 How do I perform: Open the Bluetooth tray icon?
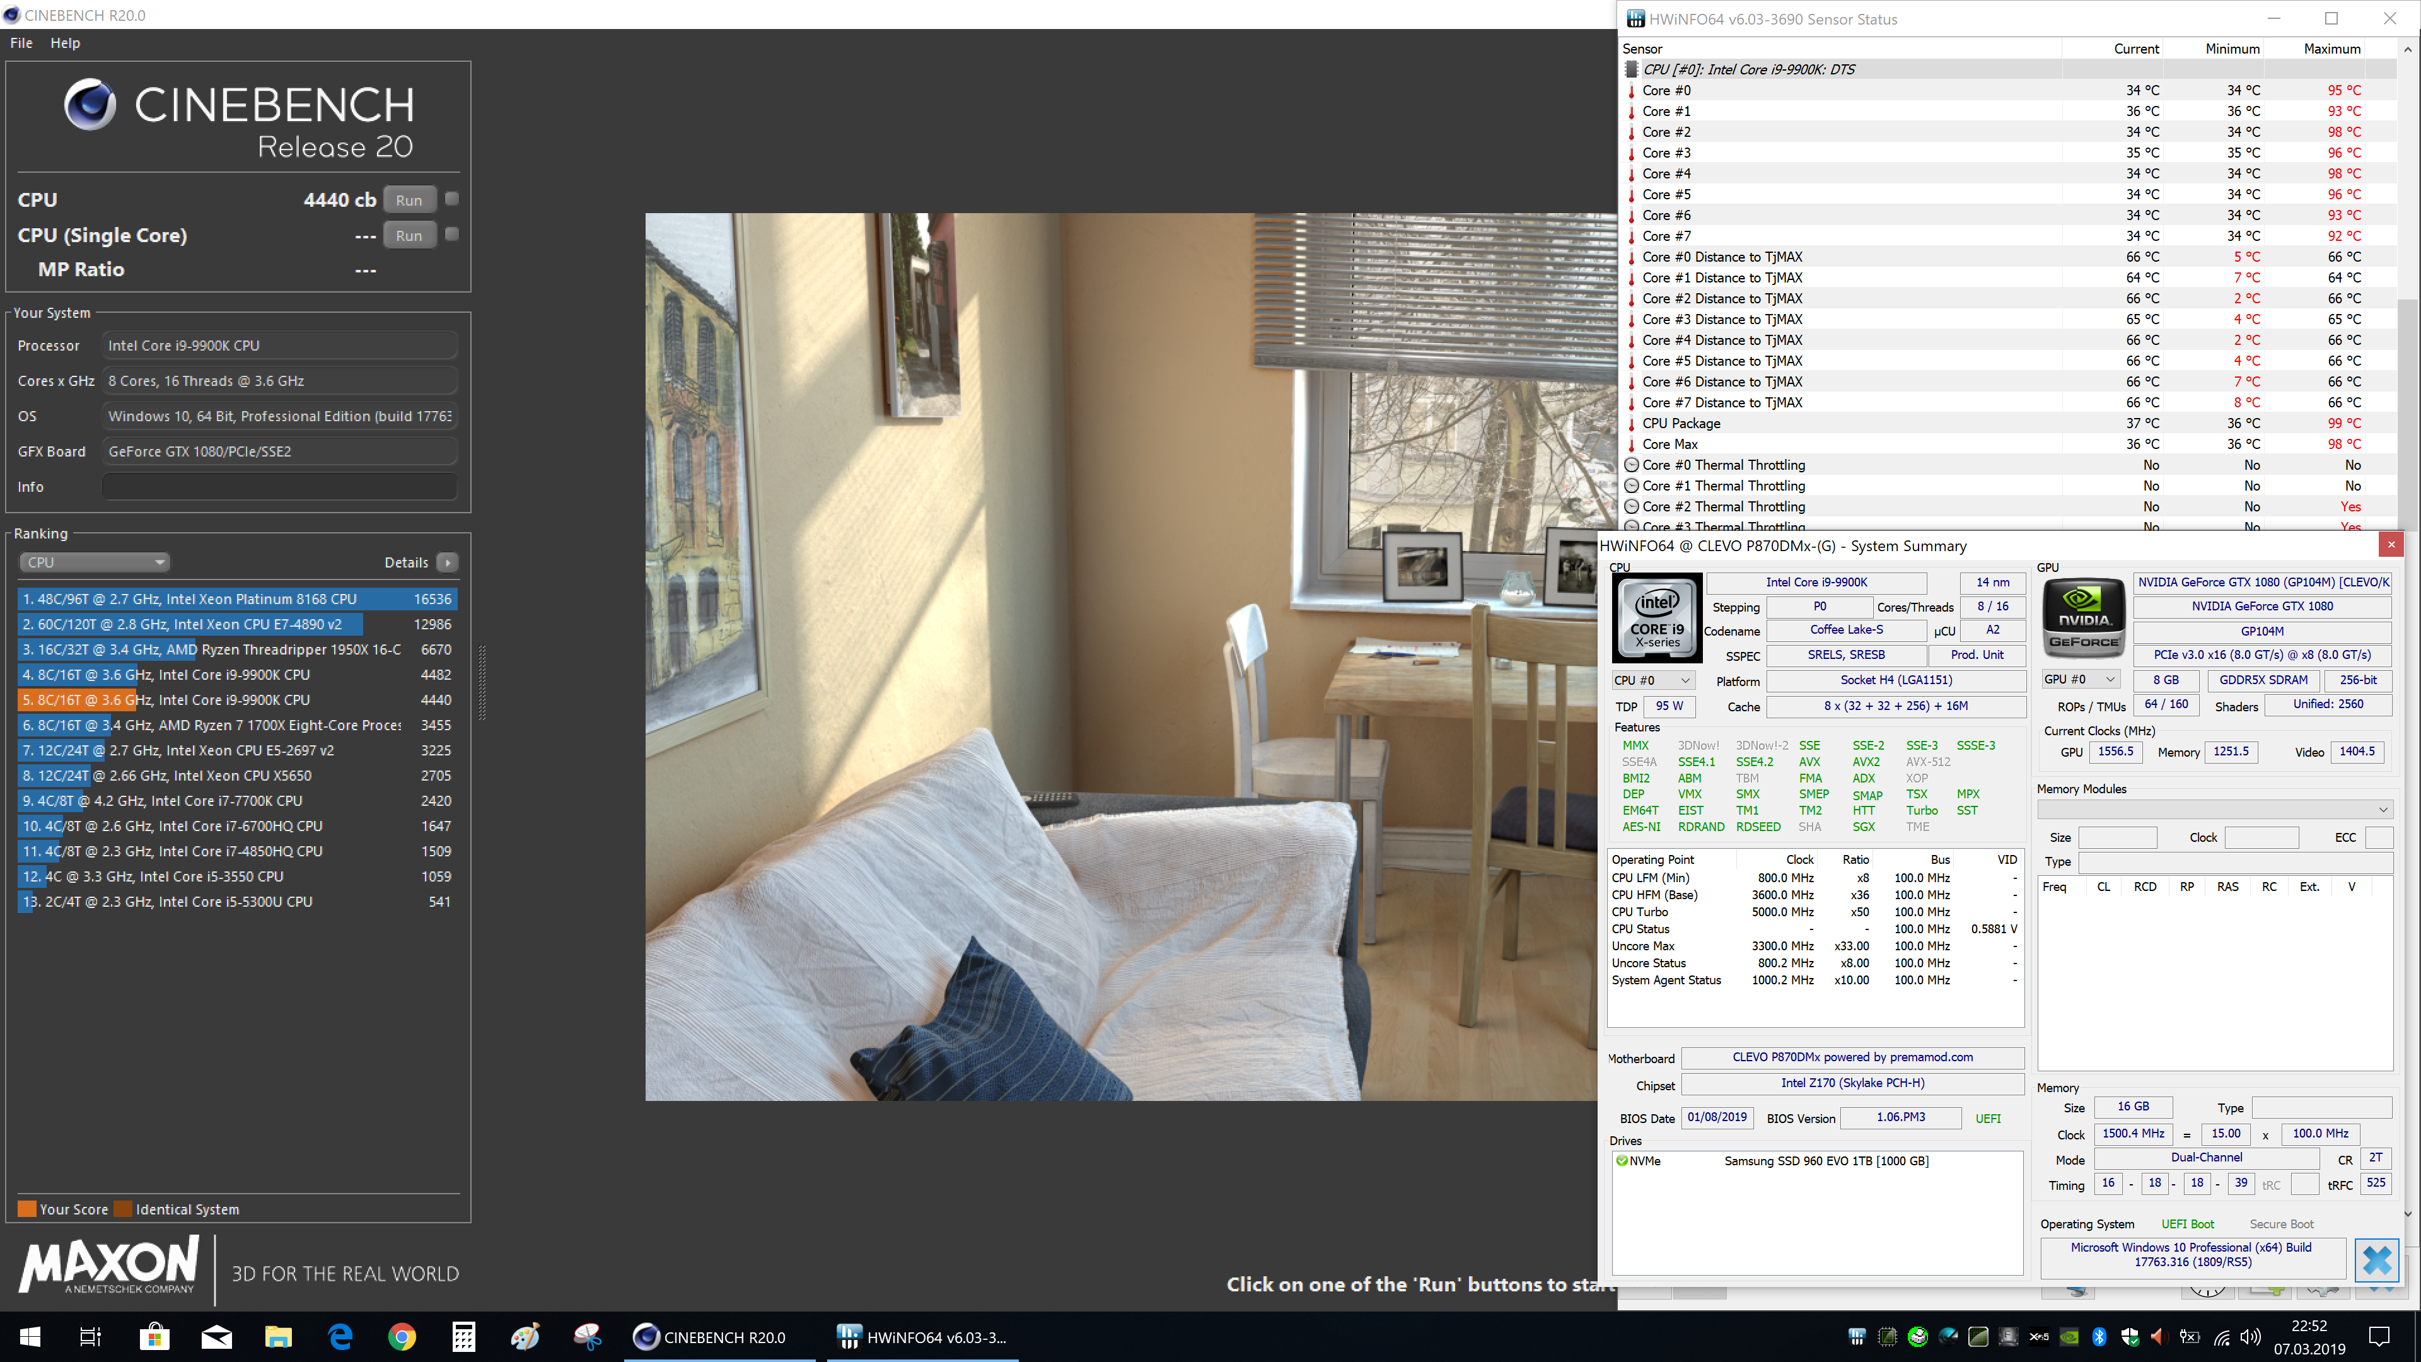tap(2099, 1337)
